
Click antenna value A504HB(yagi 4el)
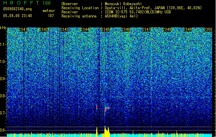(121, 16)
